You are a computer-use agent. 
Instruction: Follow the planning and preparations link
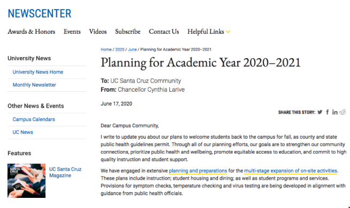pyautogui.click(x=198, y=171)
